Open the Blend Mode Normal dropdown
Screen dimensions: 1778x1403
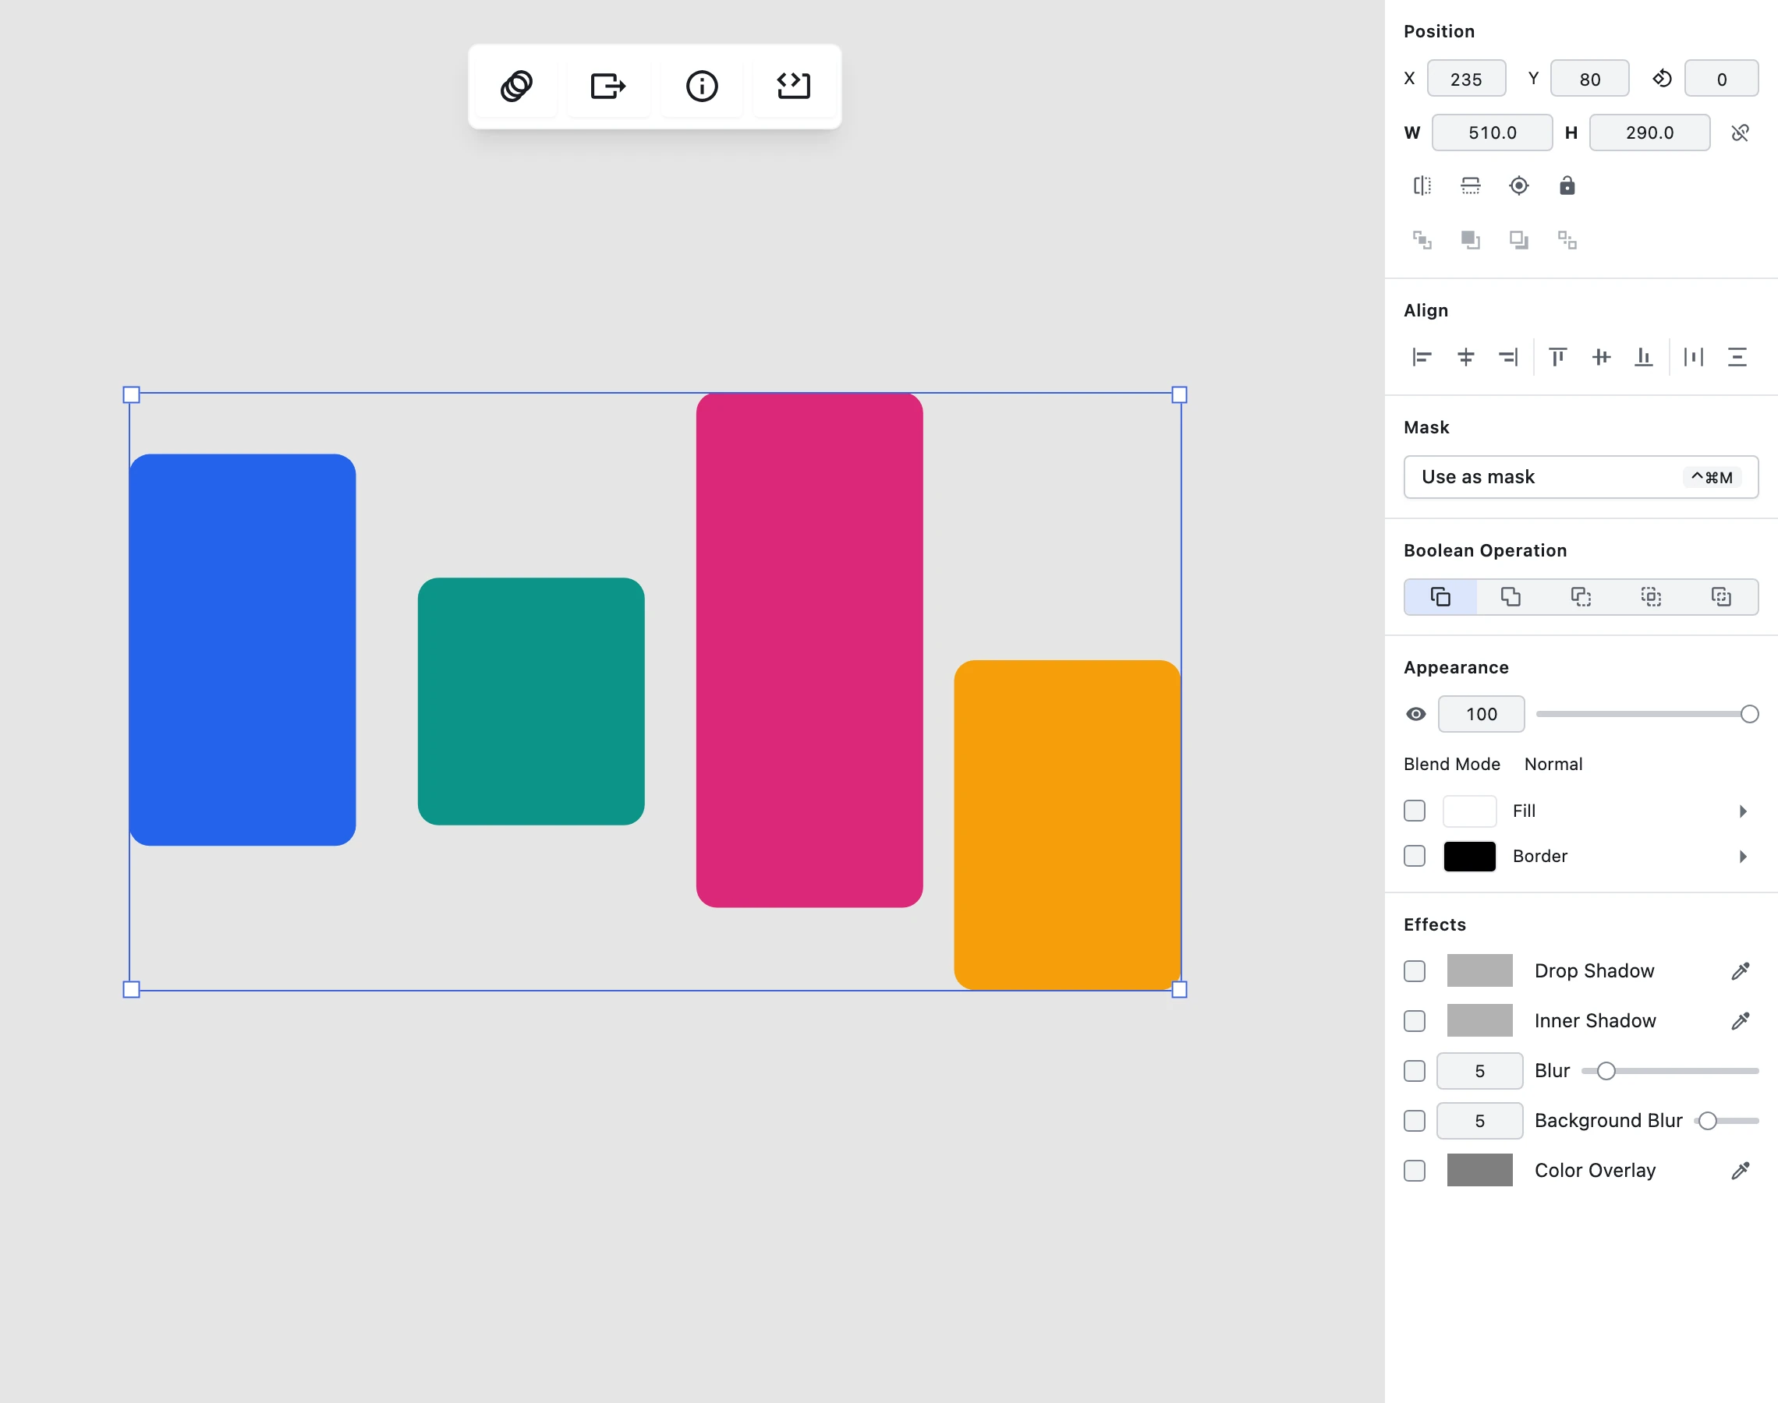point(1553,765)
